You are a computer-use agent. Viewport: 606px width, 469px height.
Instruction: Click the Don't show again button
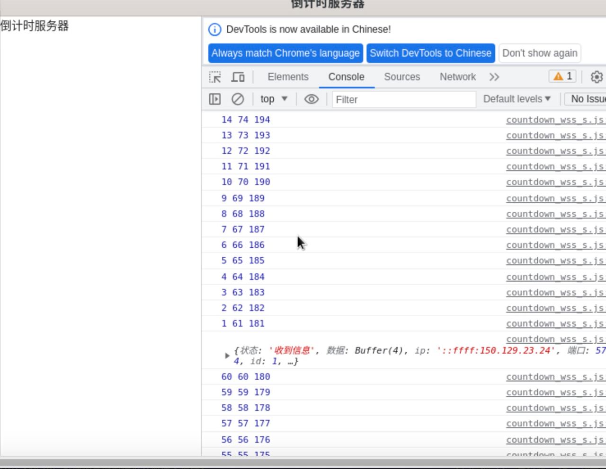click(x=540, y=53)
